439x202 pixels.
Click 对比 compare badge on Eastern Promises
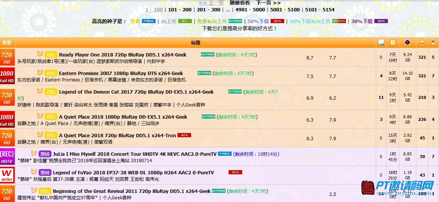point(51,74)
